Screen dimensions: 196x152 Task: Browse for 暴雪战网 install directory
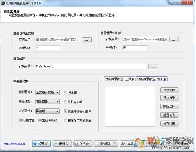[x=154, y=67]
